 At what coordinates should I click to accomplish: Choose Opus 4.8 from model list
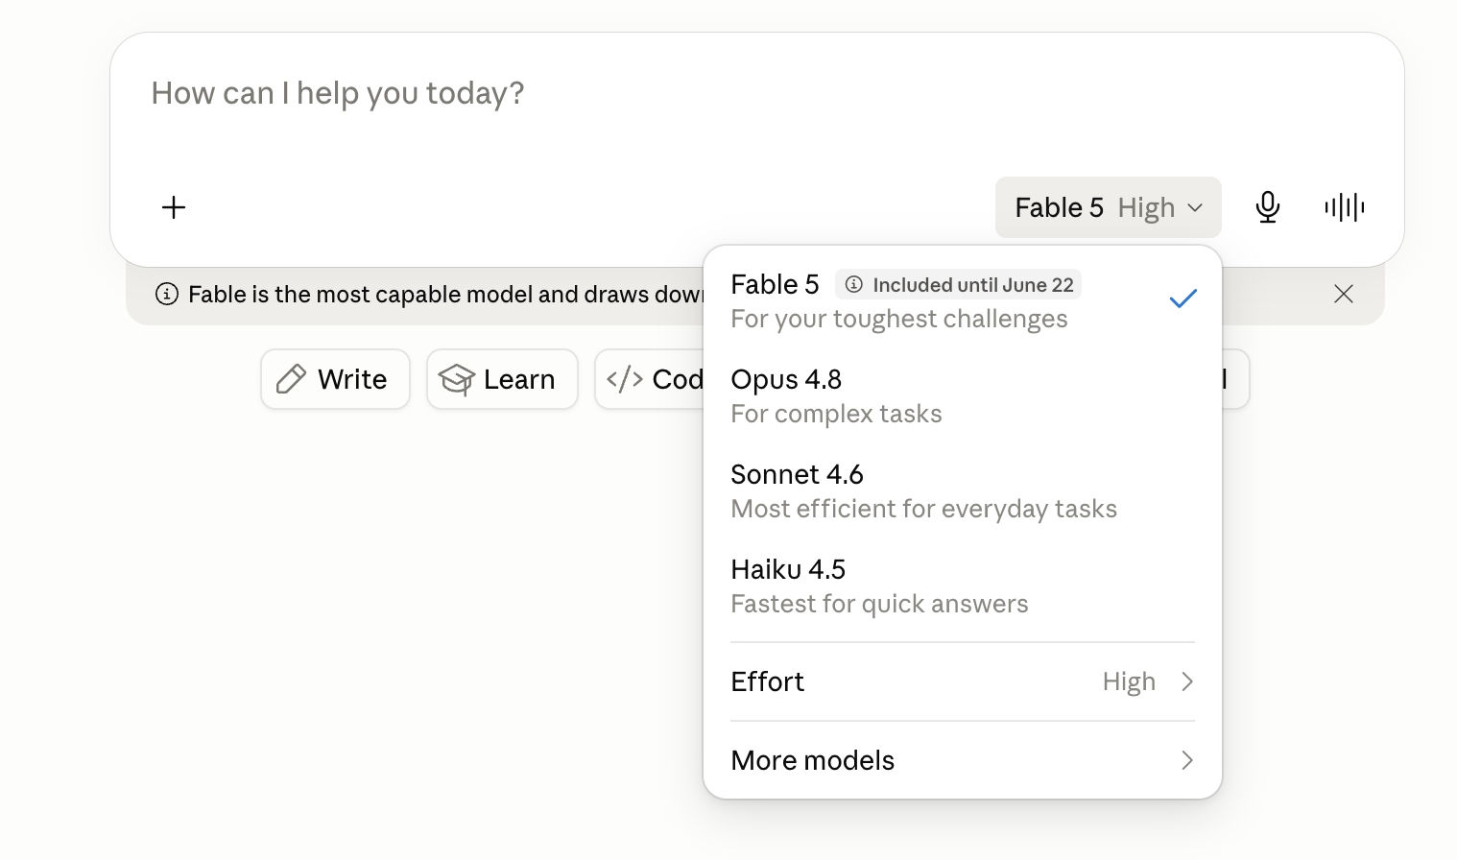(963, 396)
